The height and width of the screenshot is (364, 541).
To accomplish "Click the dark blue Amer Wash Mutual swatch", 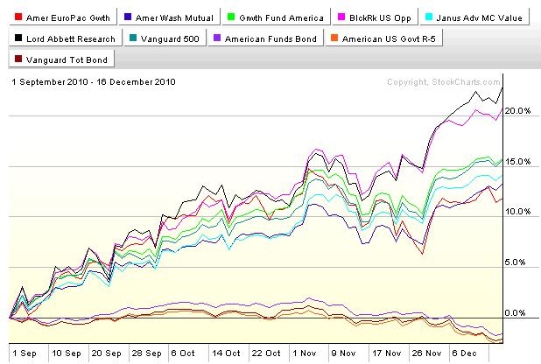I will pos(128,17).
